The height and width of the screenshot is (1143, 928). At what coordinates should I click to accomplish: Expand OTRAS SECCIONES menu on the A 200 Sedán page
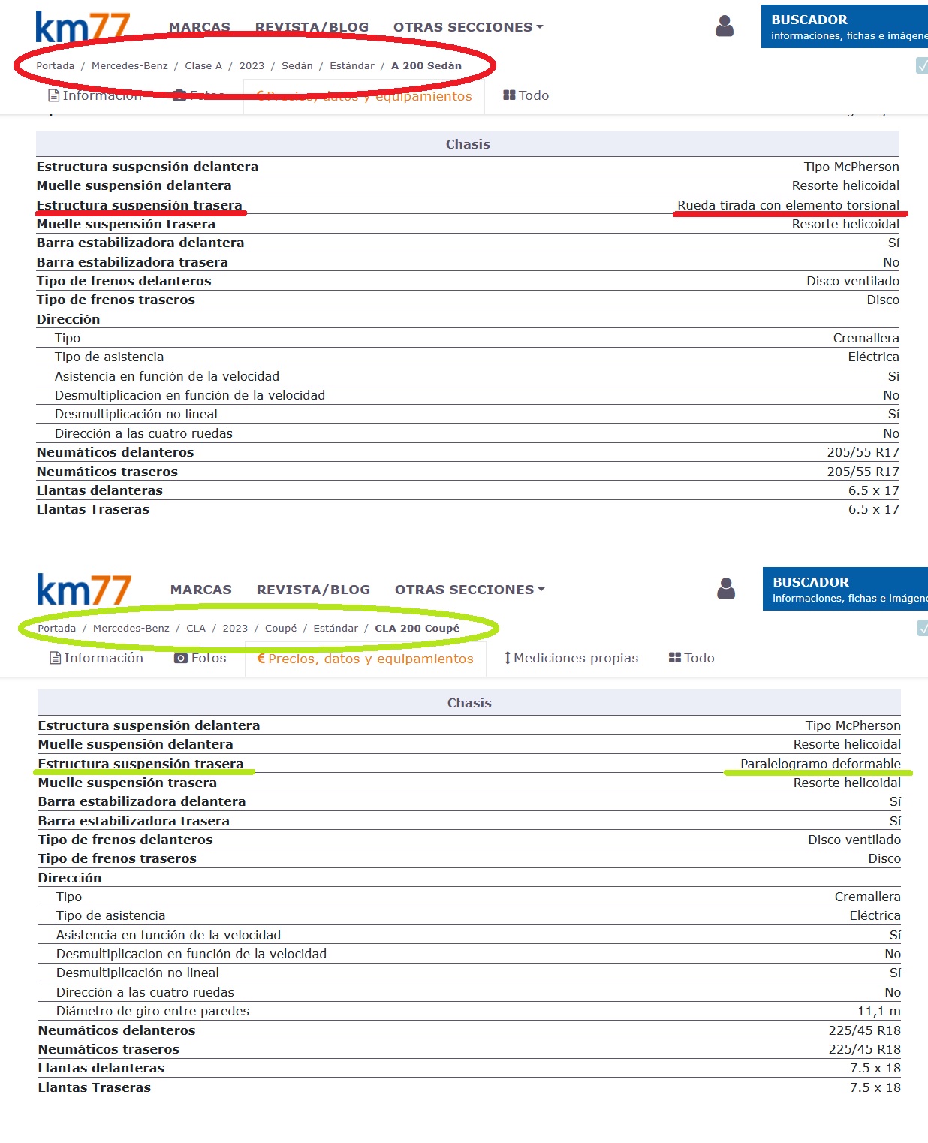pos(468,27)
